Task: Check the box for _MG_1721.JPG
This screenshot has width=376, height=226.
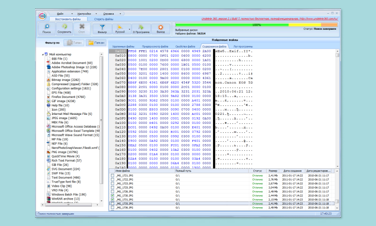Action: pyautogui.click(x=112, y=175)
